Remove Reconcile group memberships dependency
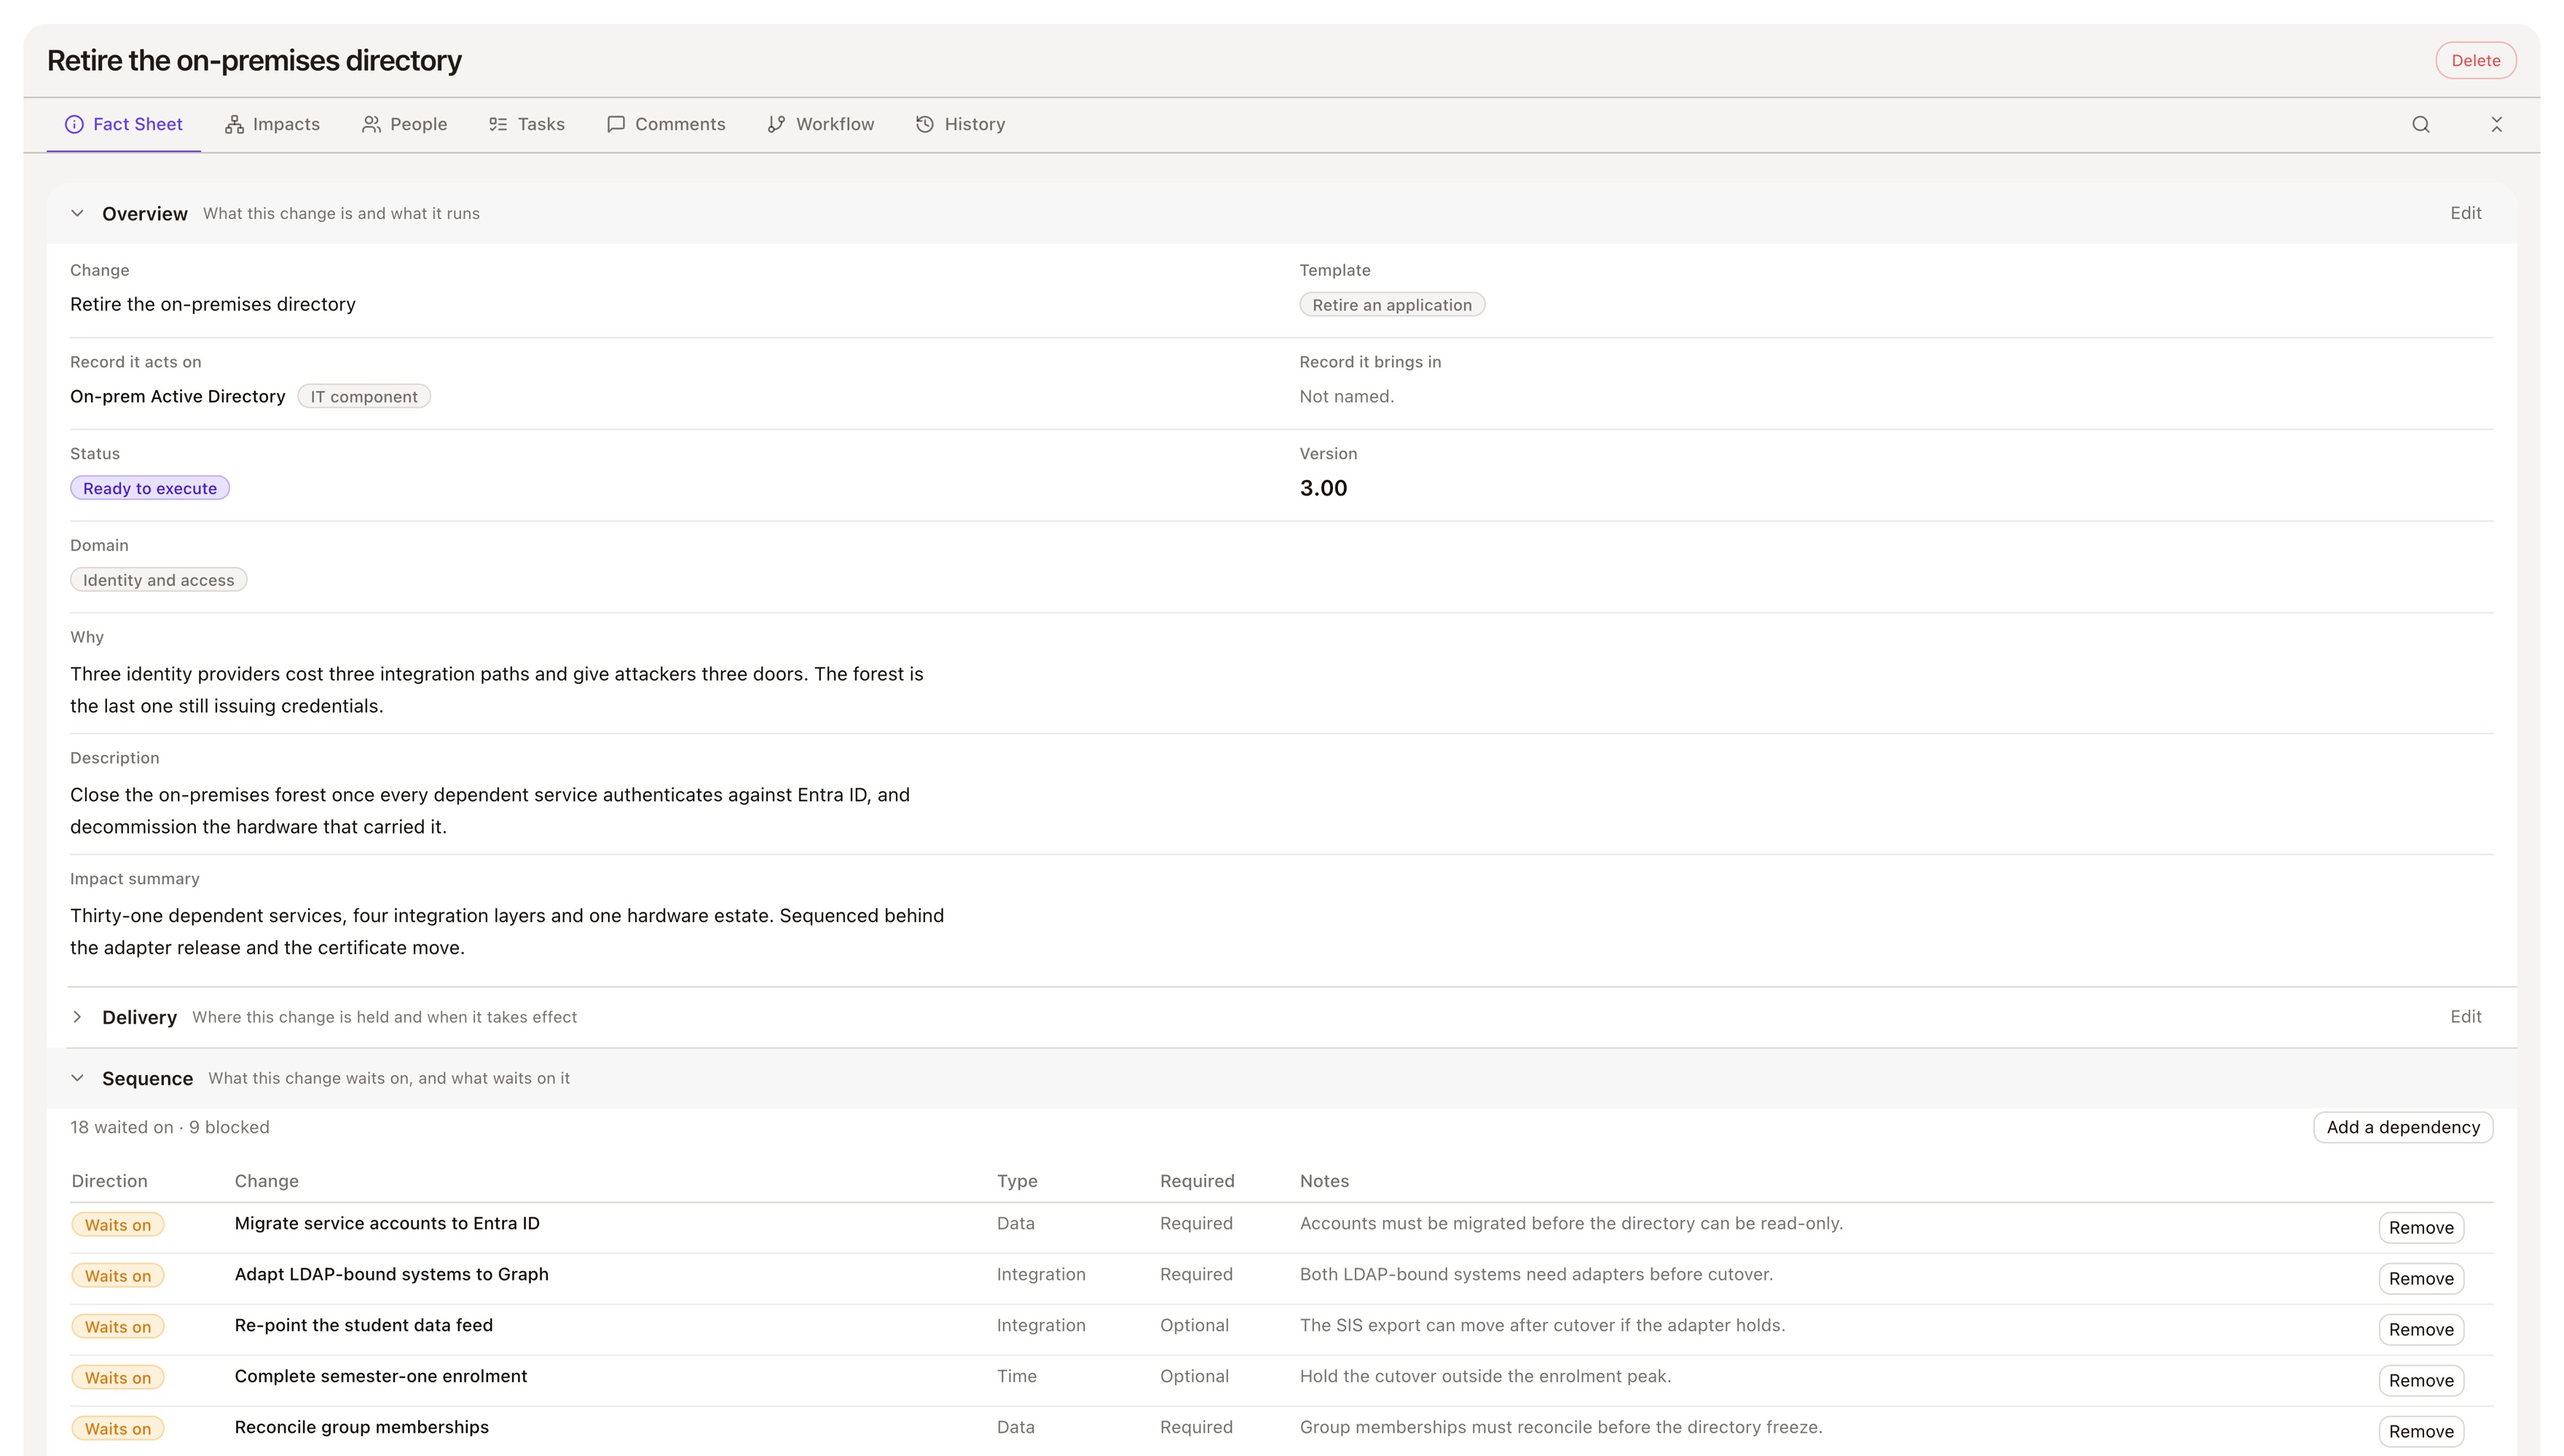This screenshot has width=2564, height=1456. (2421, 1431)
